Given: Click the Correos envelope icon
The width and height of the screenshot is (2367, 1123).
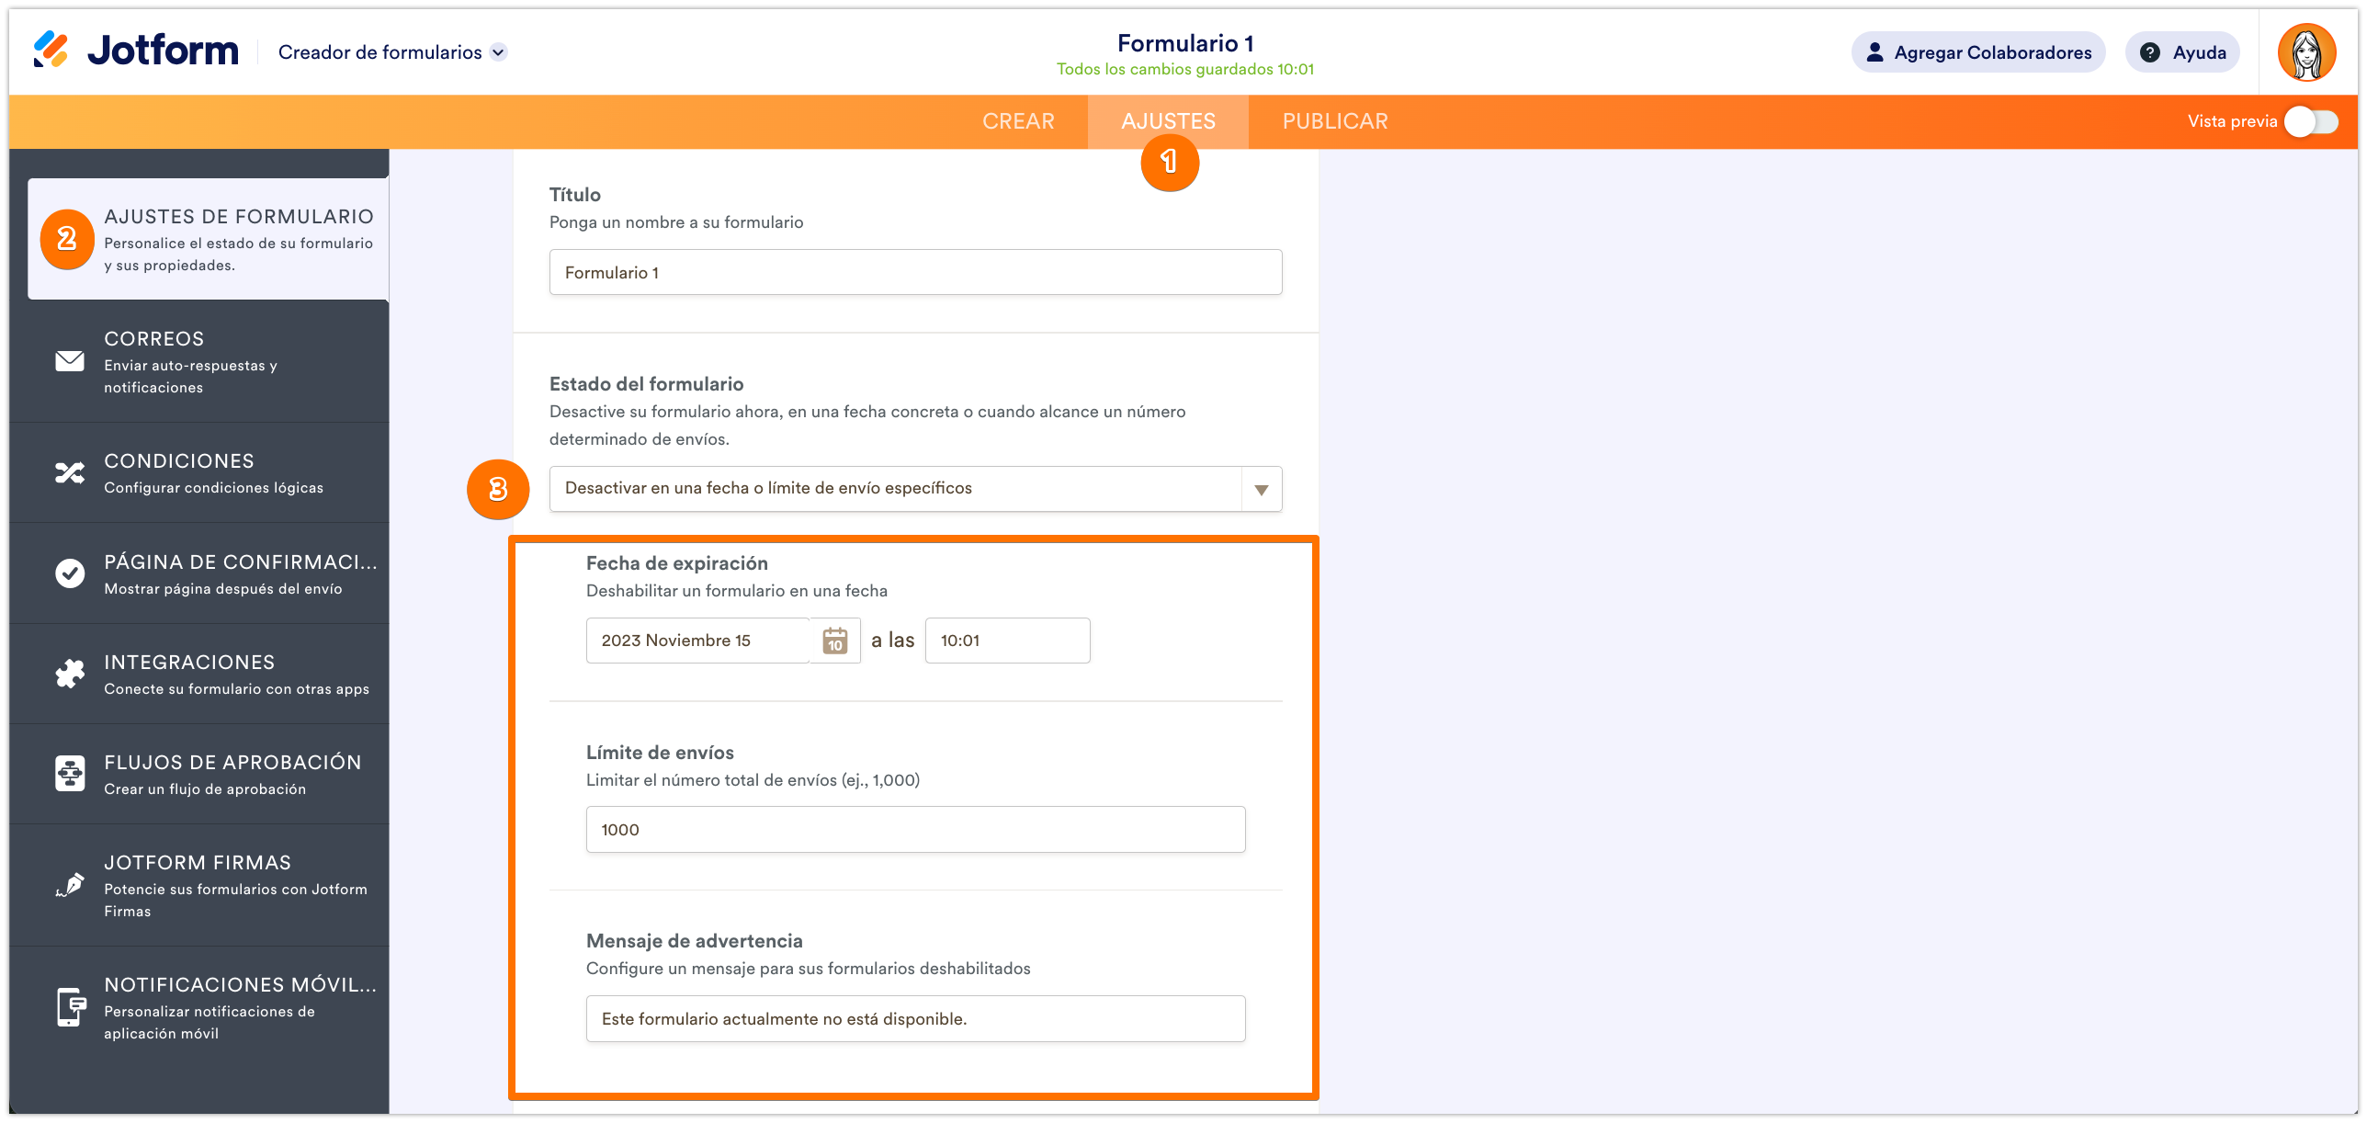Looking at the screenshot, I should click(x=70, y=362).
